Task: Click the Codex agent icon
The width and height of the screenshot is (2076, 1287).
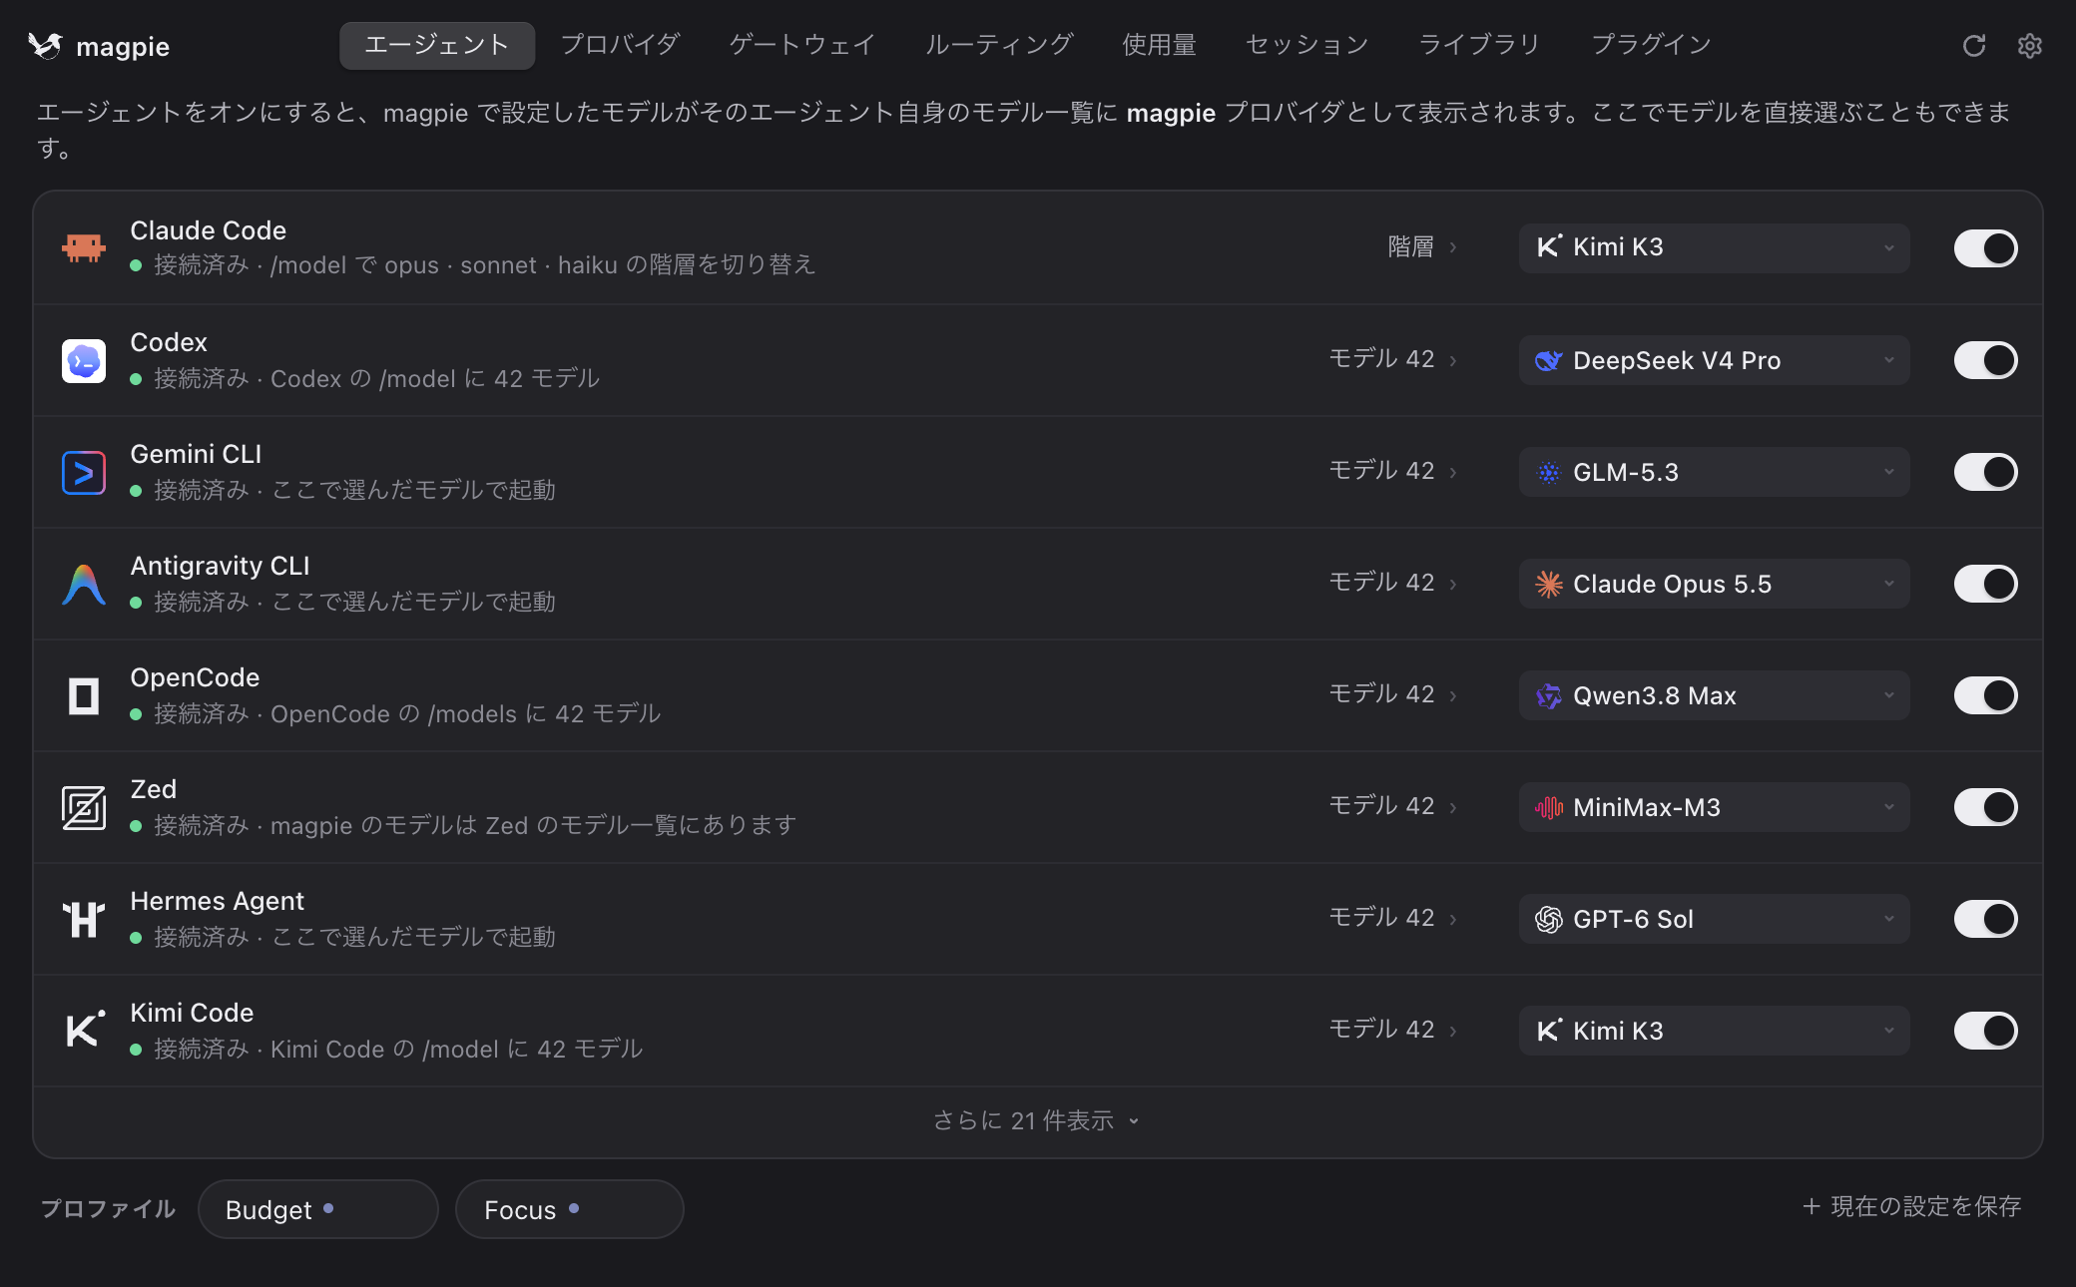Action: click(84, 360)
